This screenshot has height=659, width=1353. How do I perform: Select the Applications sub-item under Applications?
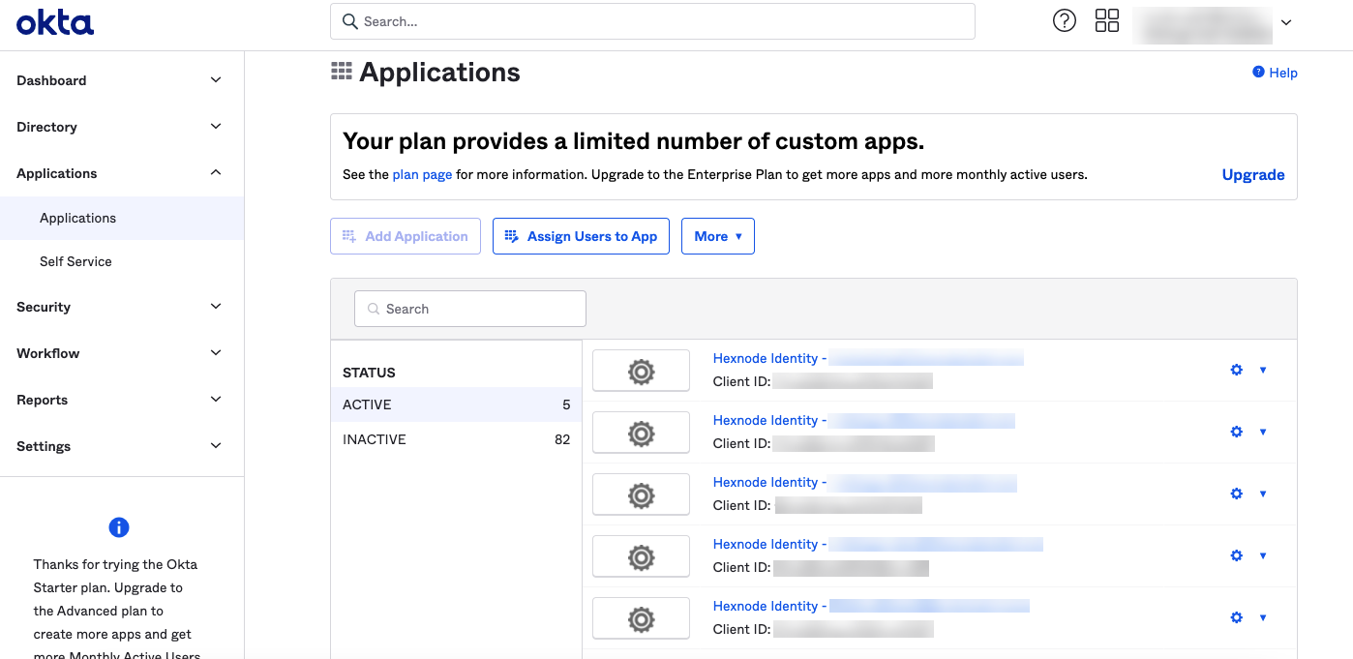coord(122,218)
